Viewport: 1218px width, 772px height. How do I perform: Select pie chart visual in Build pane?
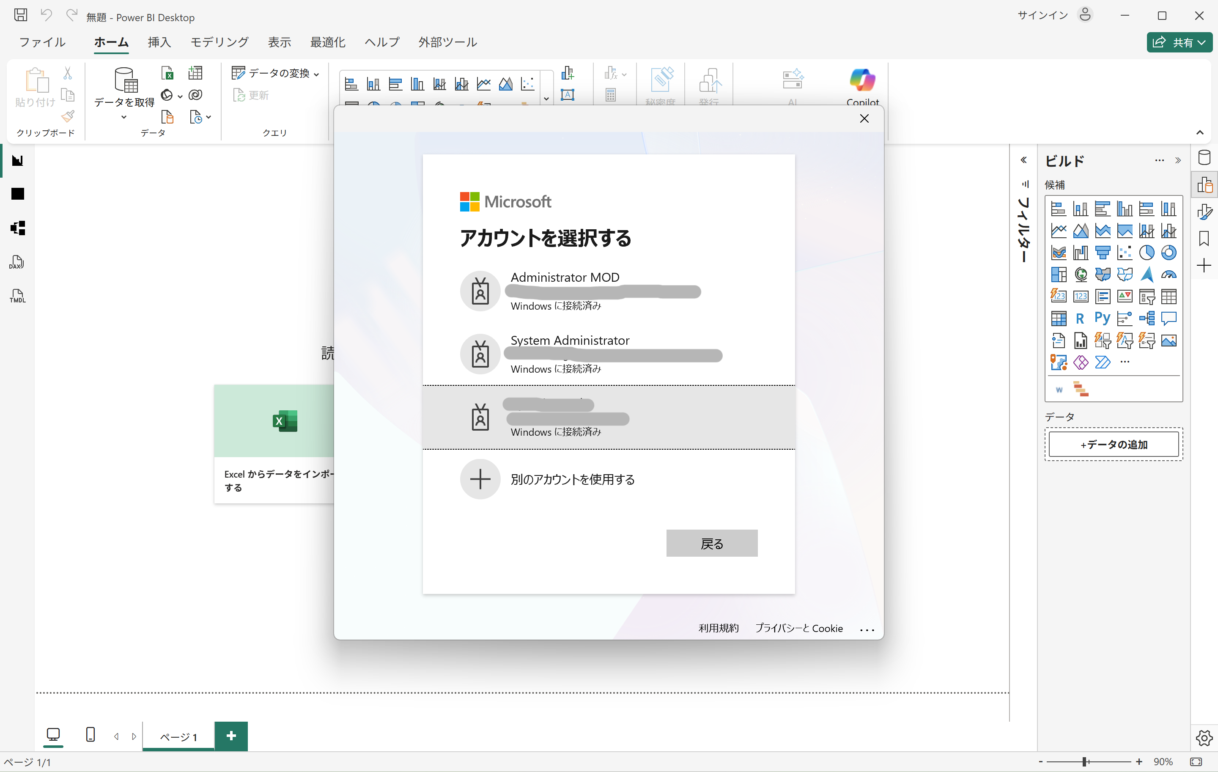click(x=1147, y=253)
